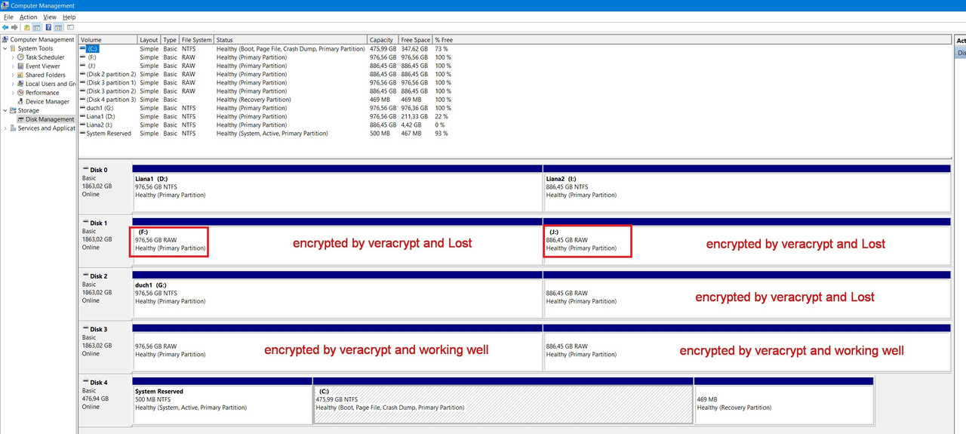Screen dimensions: 966x434
Task: Select the Liana2 (I:) volume list row
Action: [267, 125]
